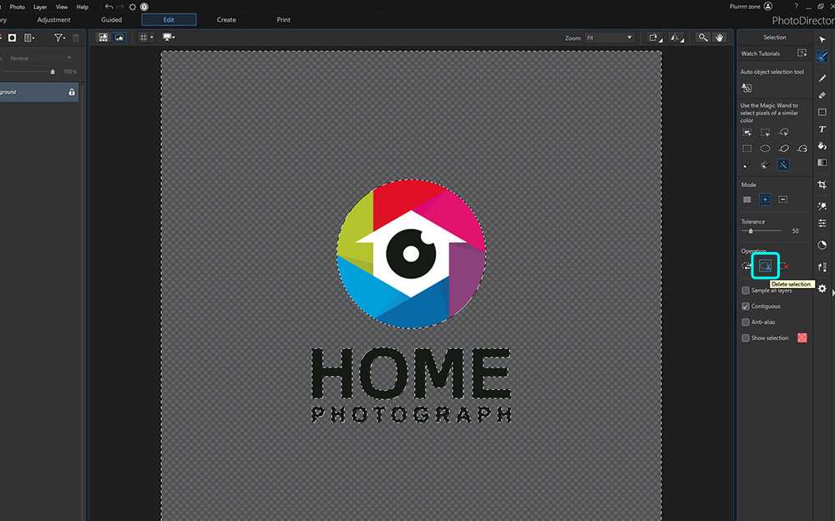
Task: Switch to single photo viewer mode
Action: [x=119, y=38]
